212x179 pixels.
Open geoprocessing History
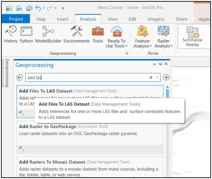[x=11, y=35]
